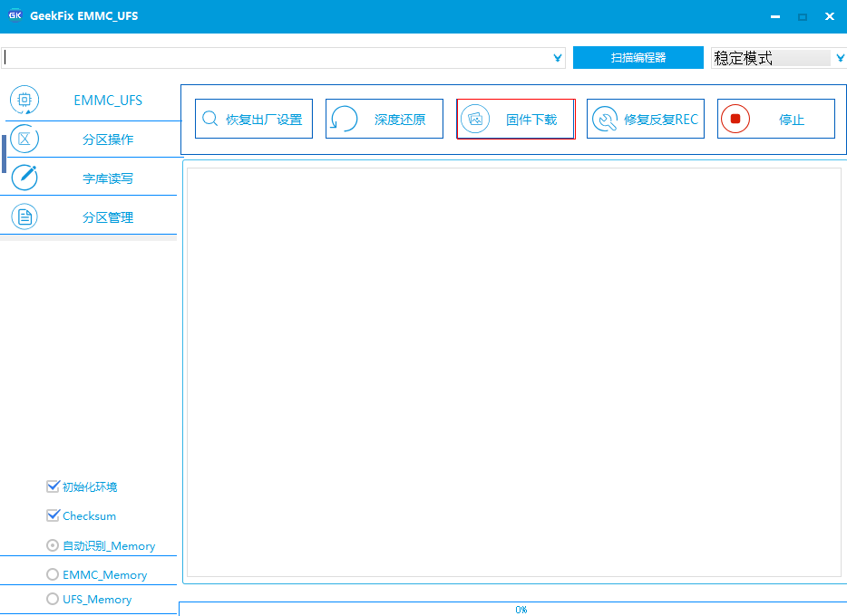Screen dimensions: 847x616
Task: Open the 稳定模式 mode dropdown
Action: tap(840, 58)
